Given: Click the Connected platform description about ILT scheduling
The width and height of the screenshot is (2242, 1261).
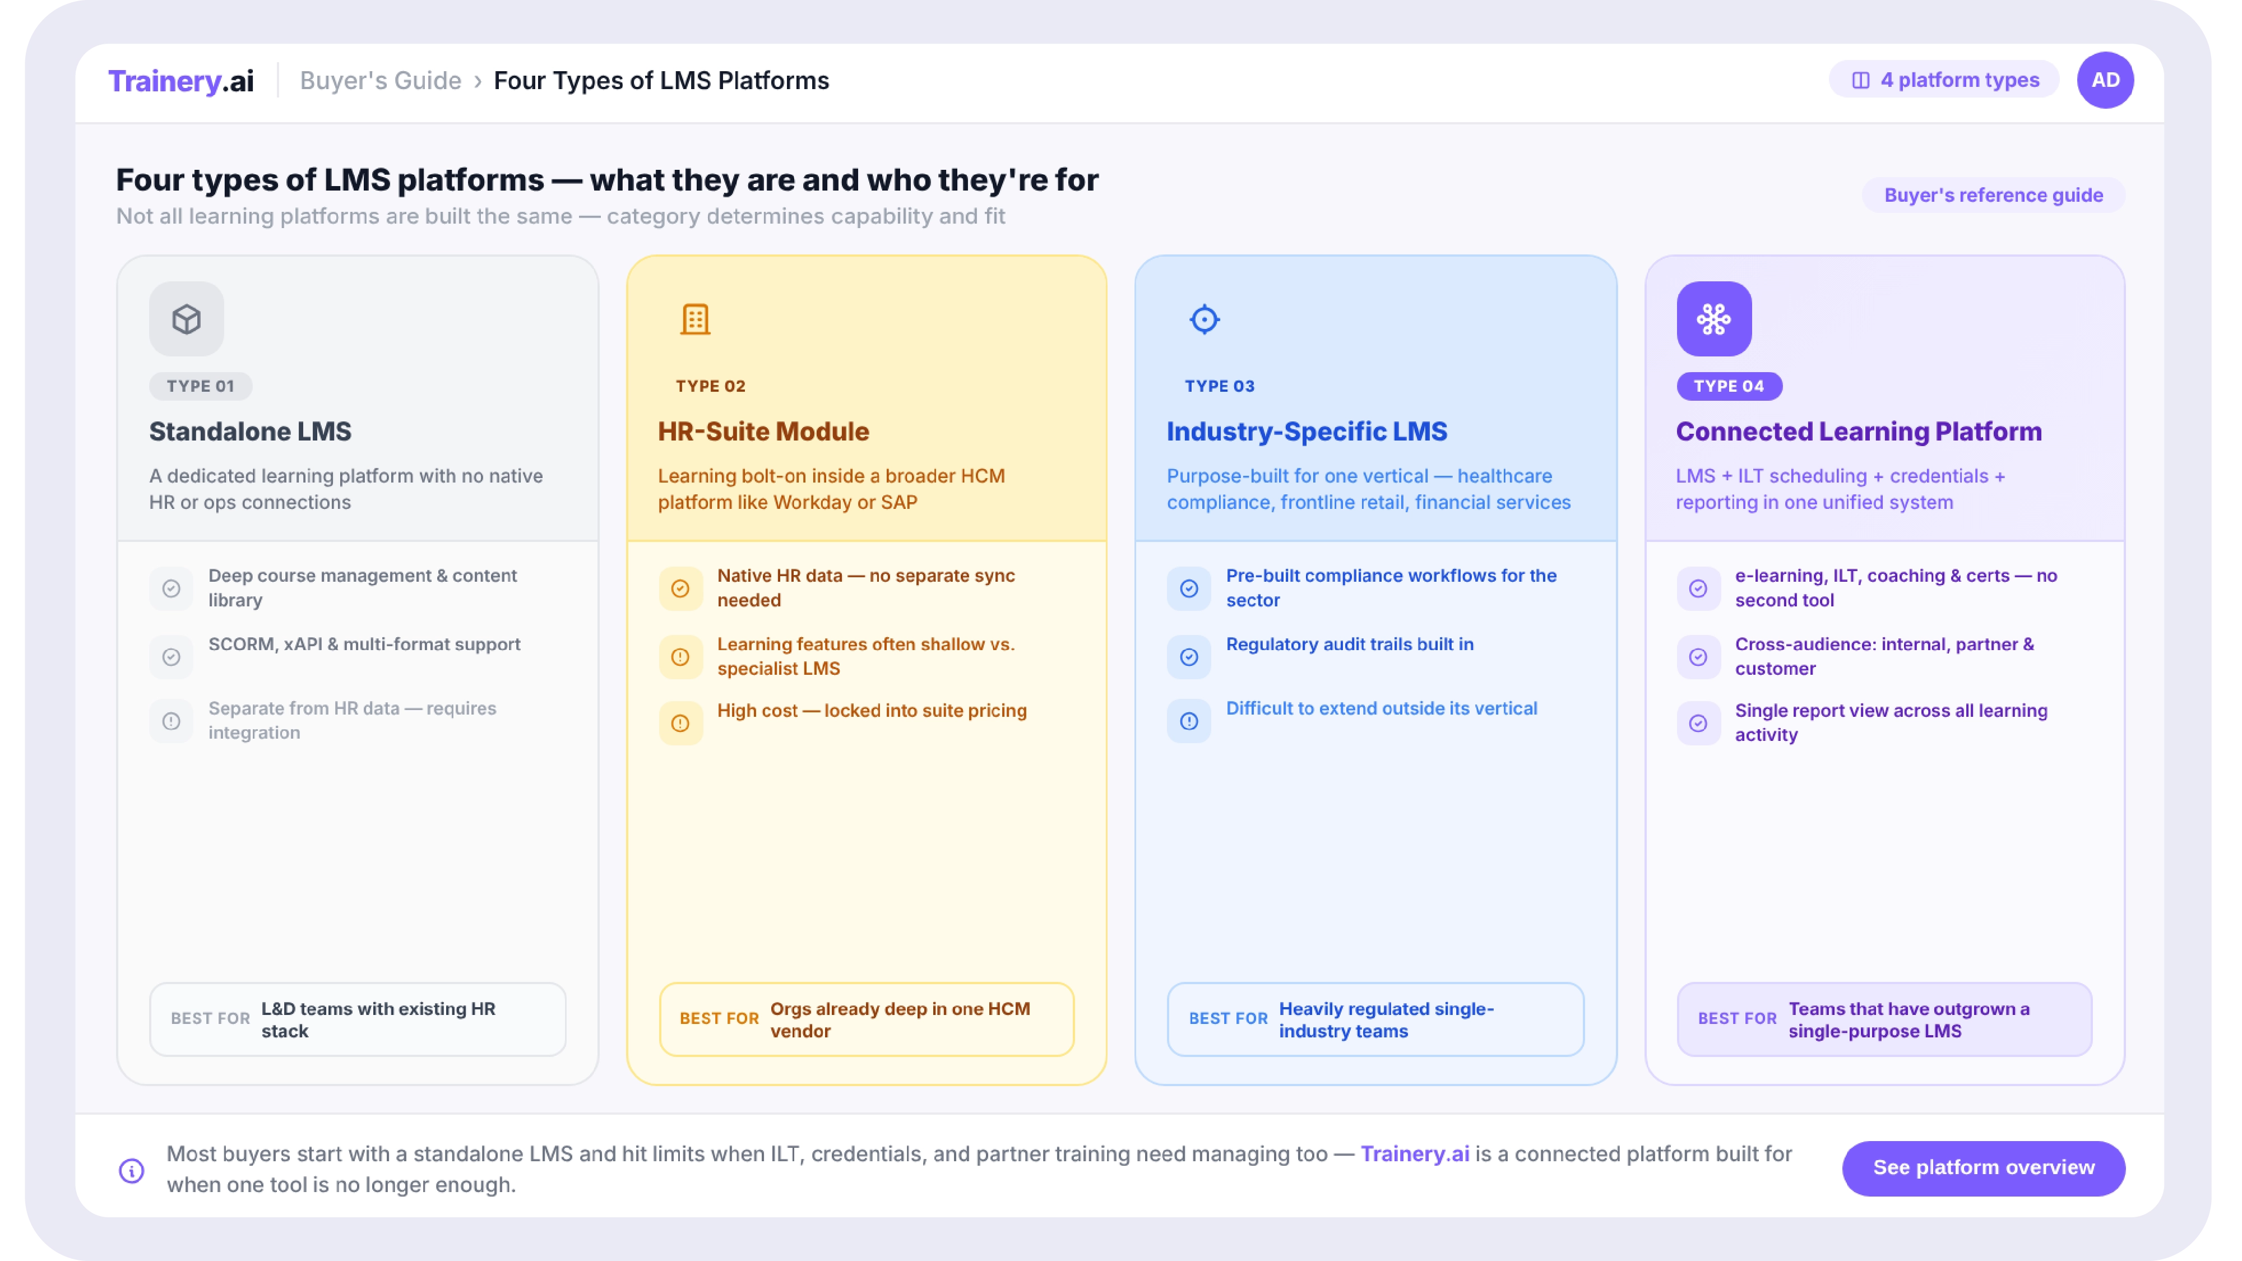Looking at the screenshot, I should click(1840, 489).
